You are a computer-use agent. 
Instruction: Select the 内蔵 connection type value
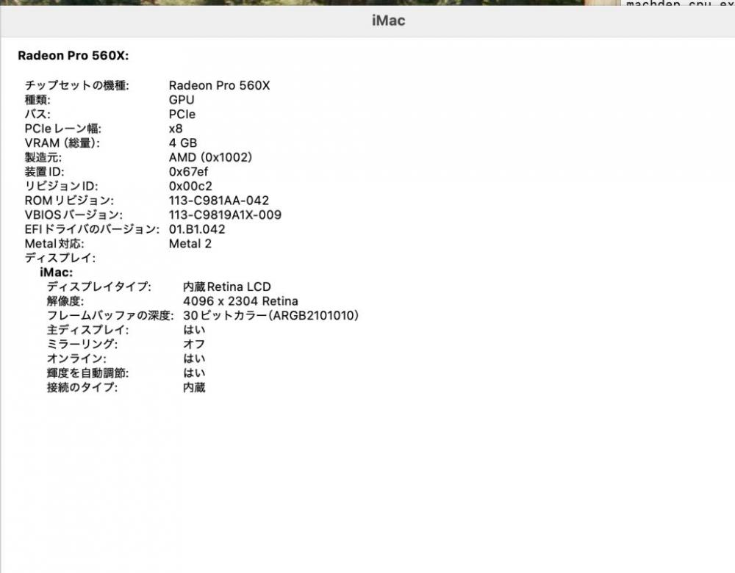click(x=194, y=387)
